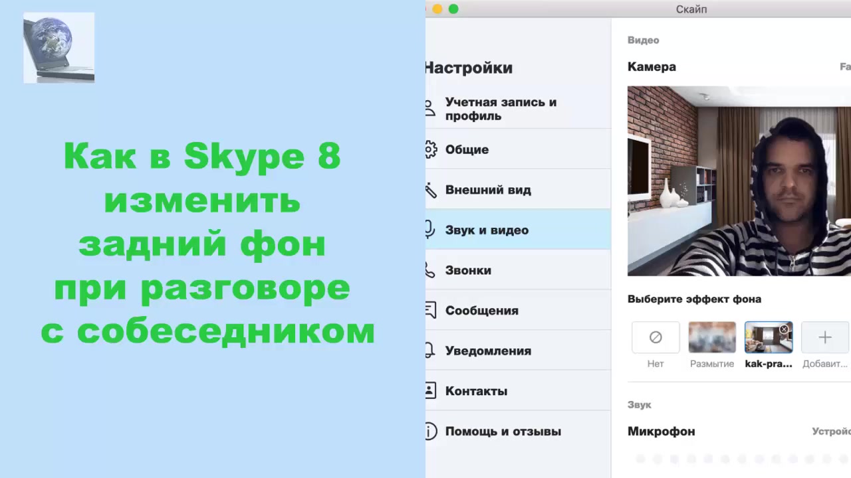Image resolution: width=851 pixels, height=478 pixels.
Task: Click the 'Настройки' heading
Action: point(469,68)
